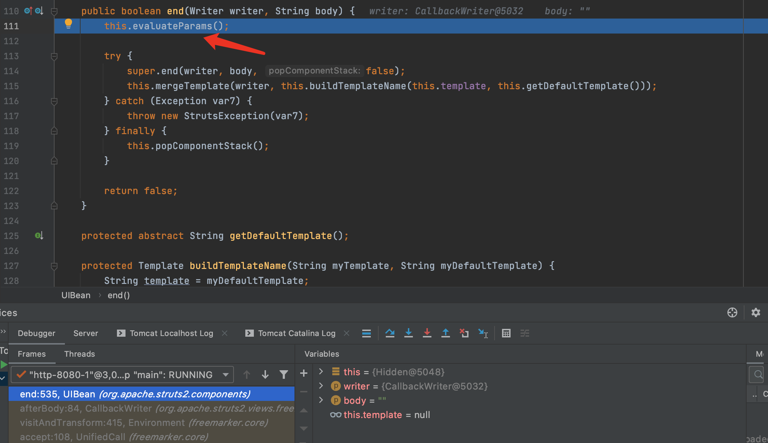Click the filter frames funnel icon
Viewport: 768px width, 443px height.
[x=283, y=375]
